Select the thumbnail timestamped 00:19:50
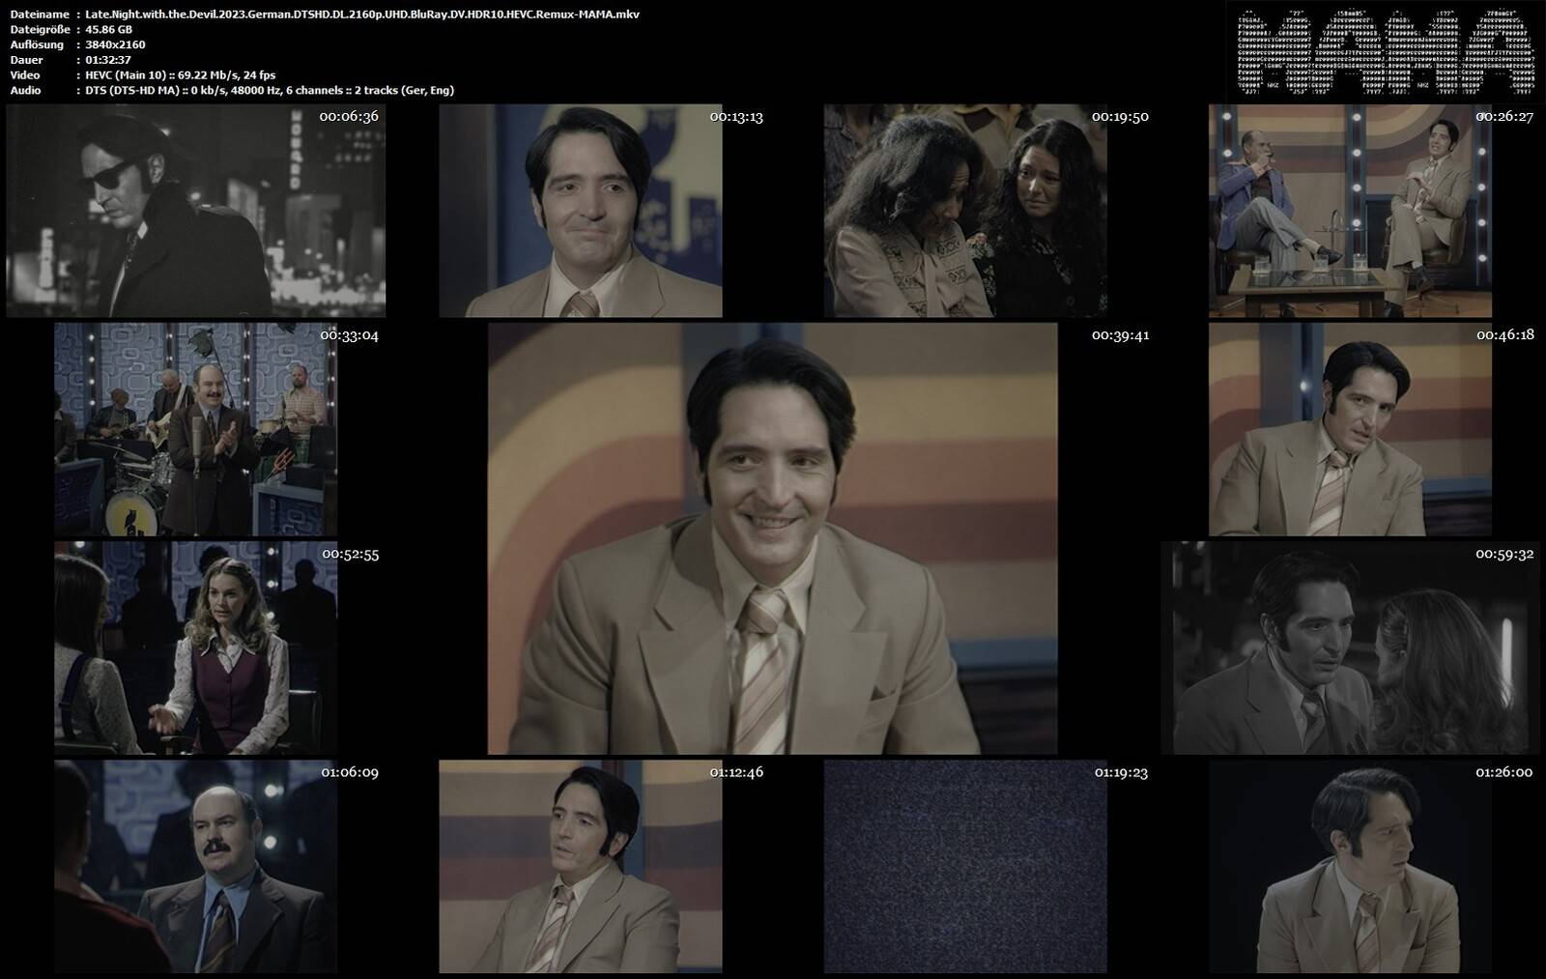 [x=965, y=211]
